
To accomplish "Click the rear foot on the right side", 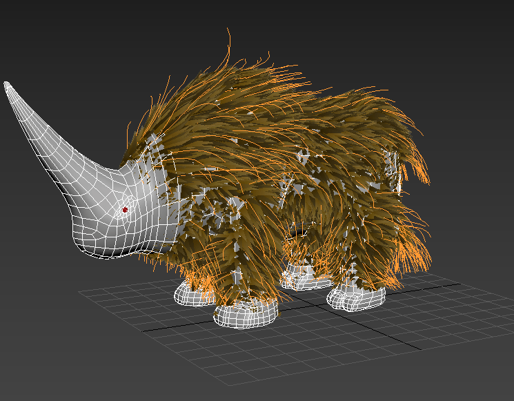I will 357,298.
